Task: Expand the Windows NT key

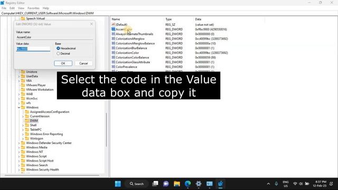Action: 19,152
